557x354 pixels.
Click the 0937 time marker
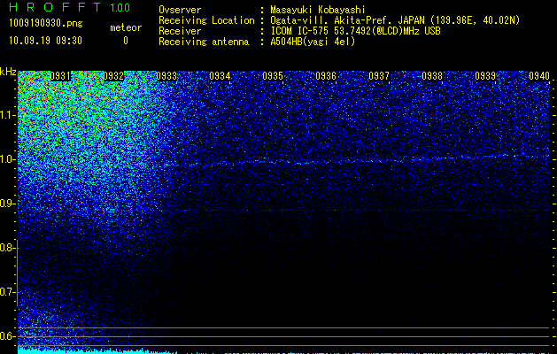pos(379,76)
